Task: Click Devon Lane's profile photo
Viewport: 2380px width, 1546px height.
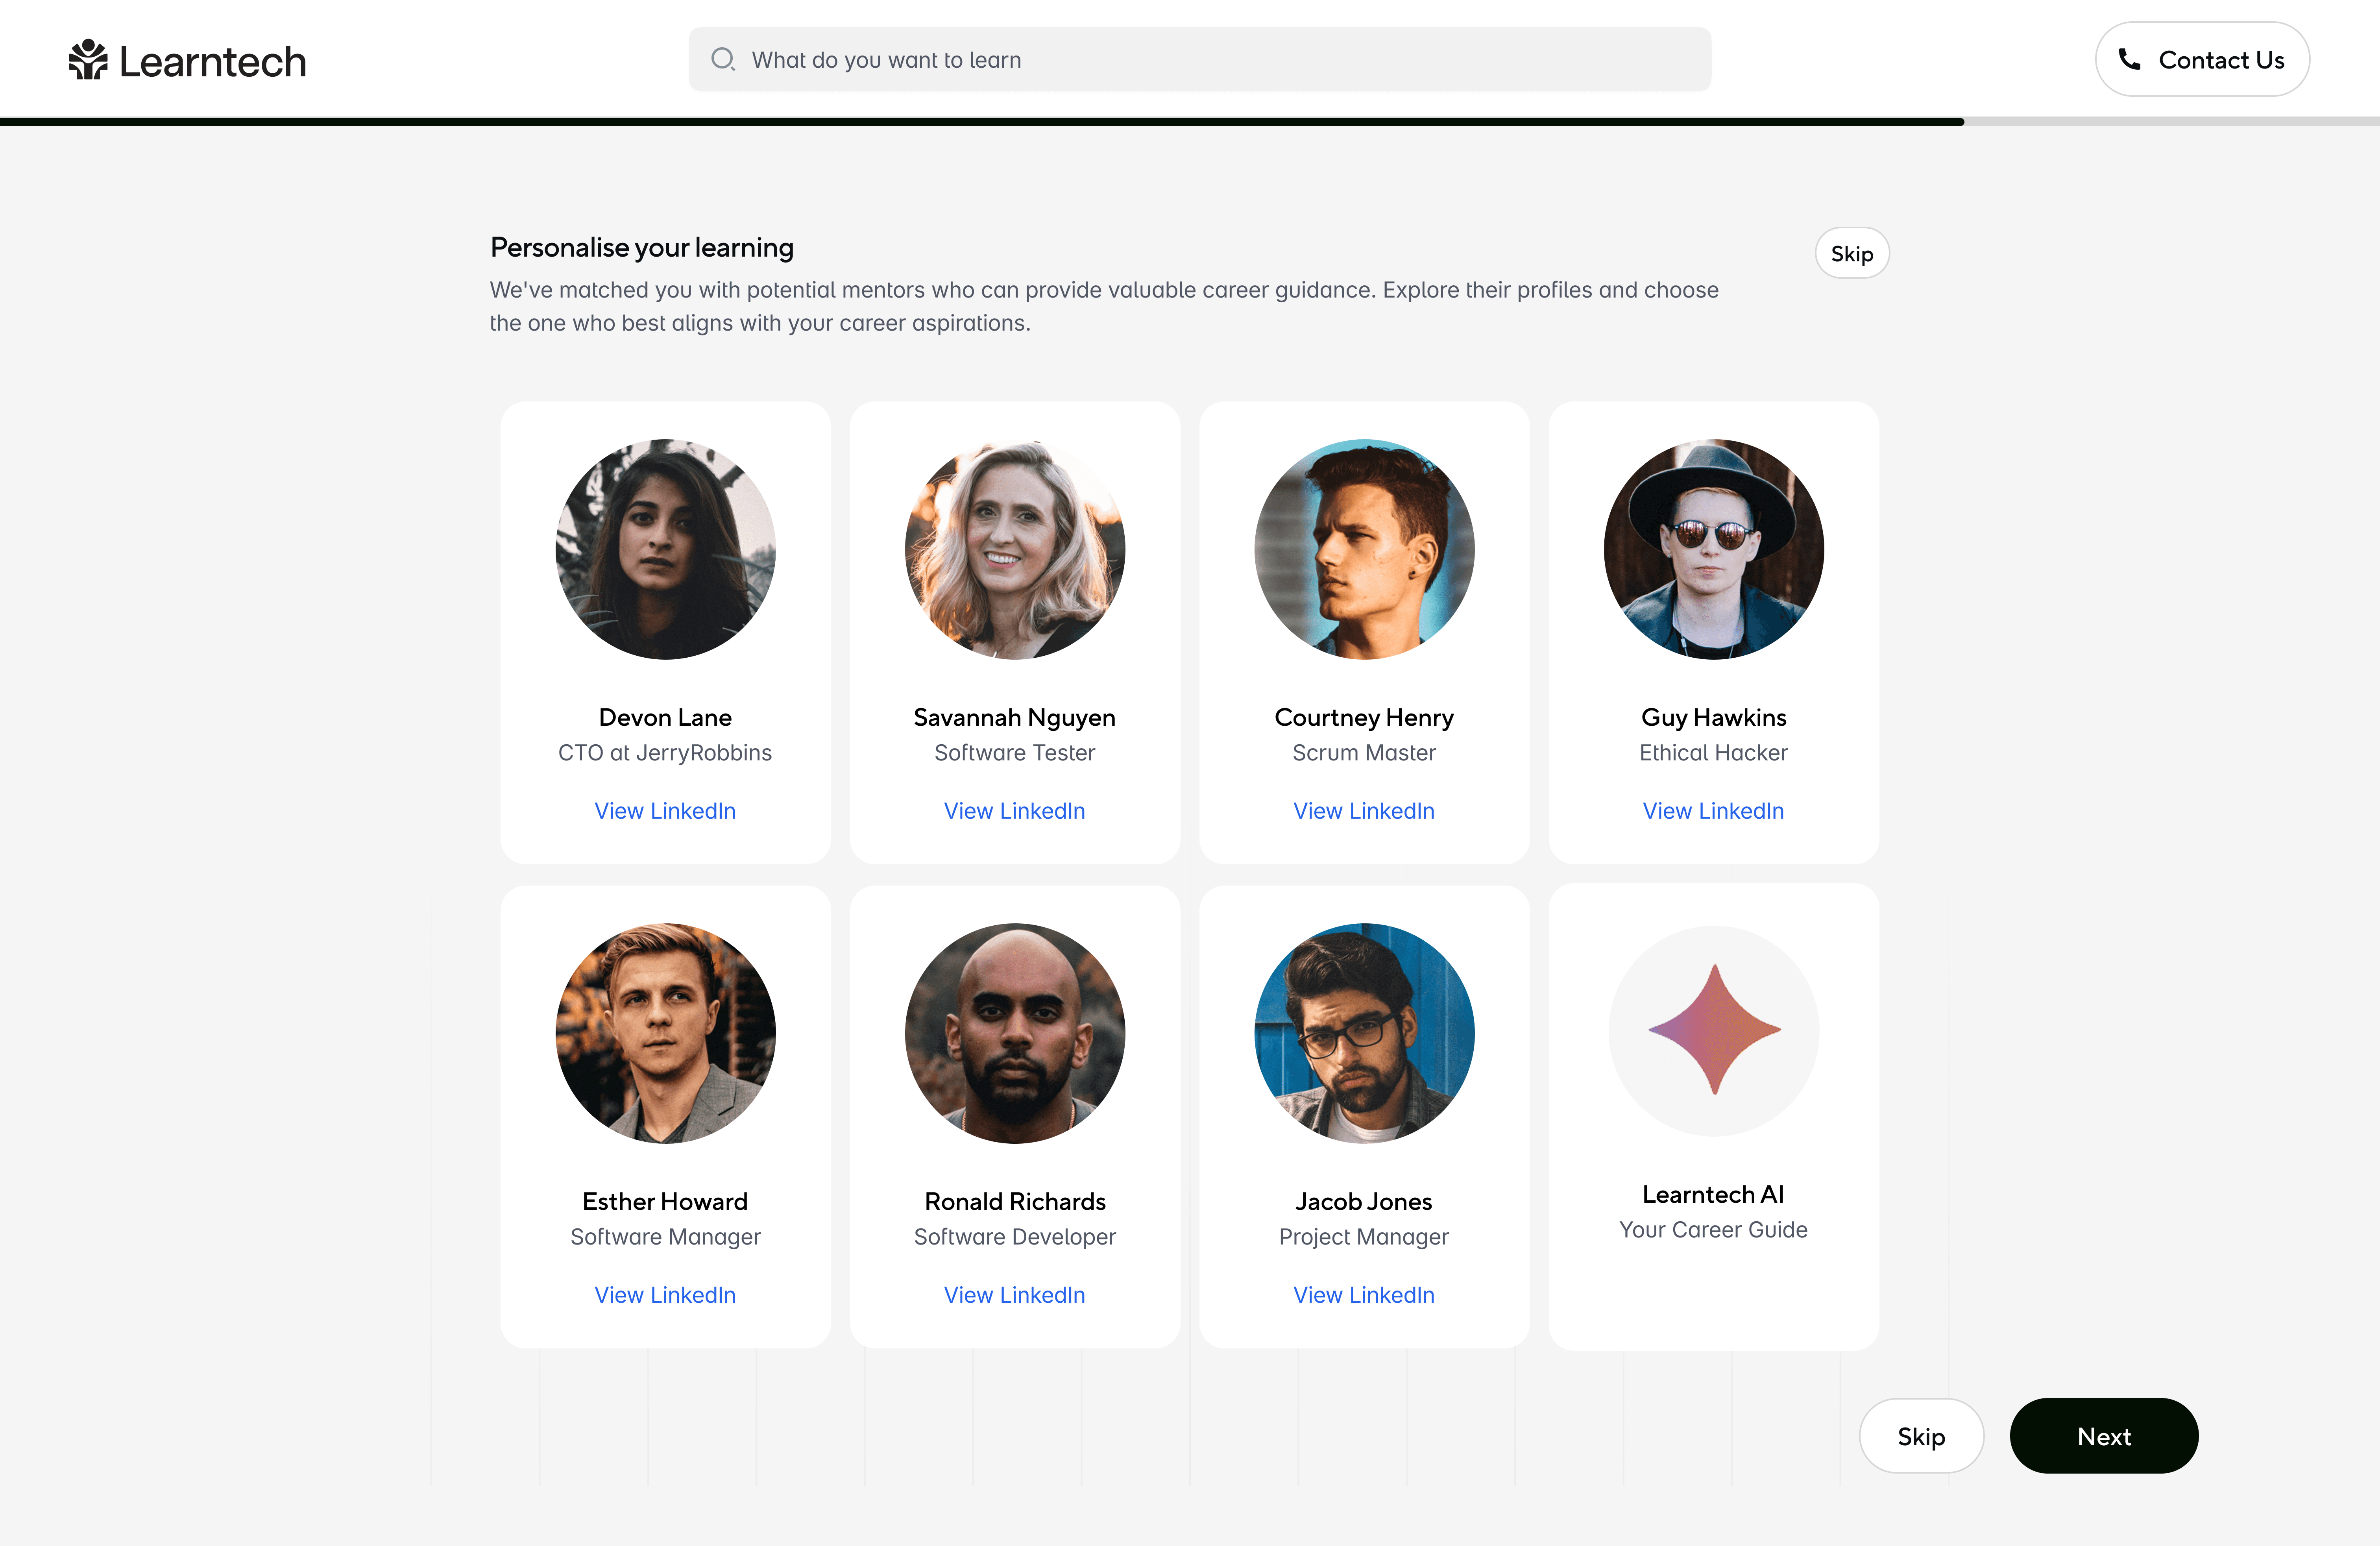Action: tap(665, 549)
